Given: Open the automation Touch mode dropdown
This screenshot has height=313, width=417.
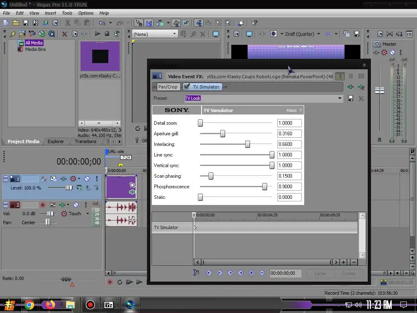Looking at the screenshot, I should click(88, 214).
